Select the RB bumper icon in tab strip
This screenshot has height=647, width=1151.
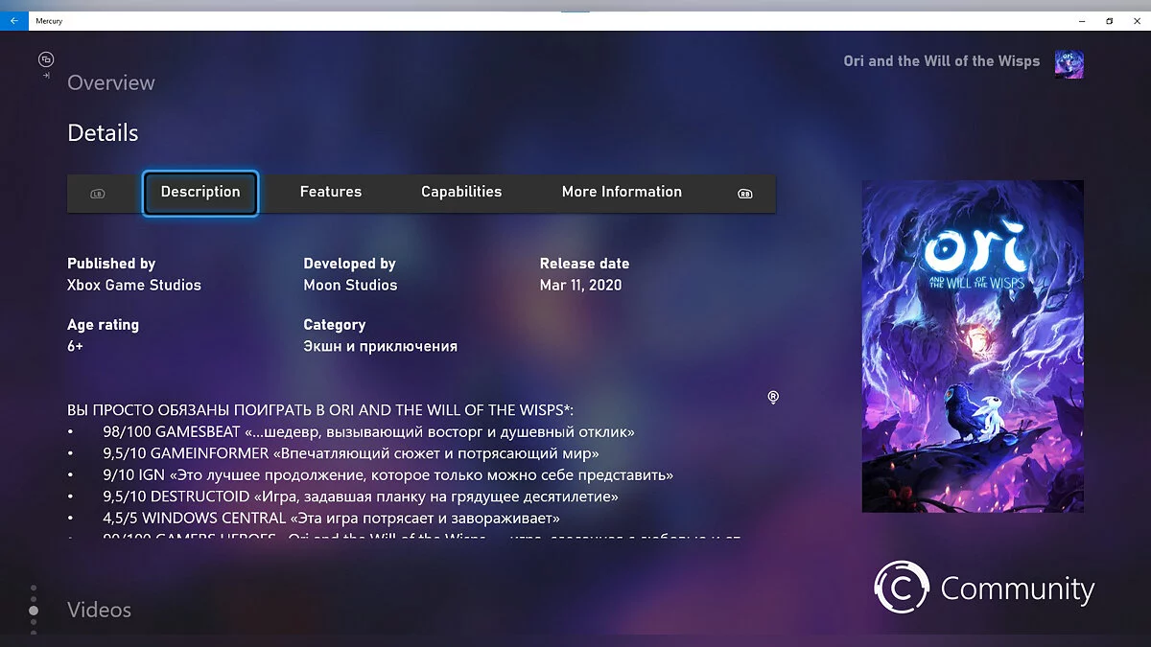(744, 194)
